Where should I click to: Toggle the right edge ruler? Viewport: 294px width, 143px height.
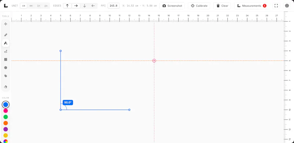(76, 6)
